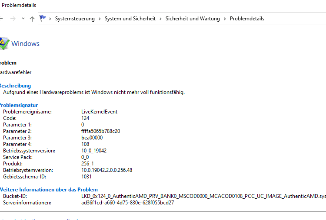
Task: Click the forward navigation arrow
Action: point(13,19)
